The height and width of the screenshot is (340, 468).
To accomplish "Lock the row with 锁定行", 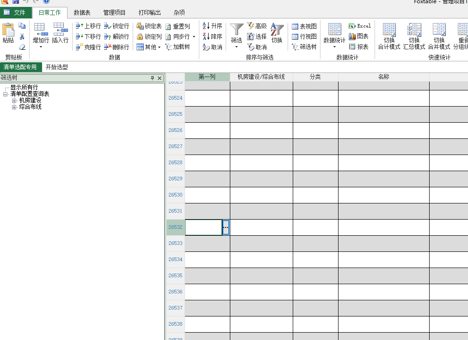I will click(117, 26).
